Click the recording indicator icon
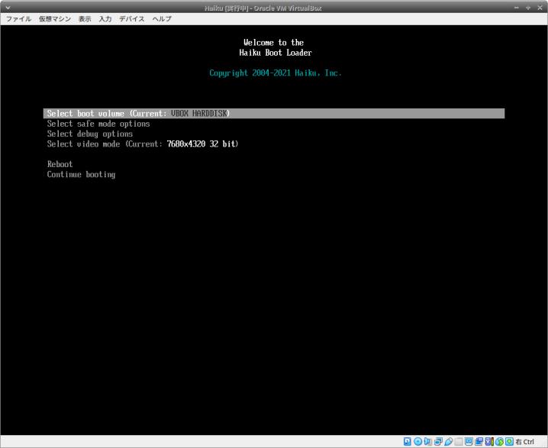548x448 pixels. coord(479,442)
